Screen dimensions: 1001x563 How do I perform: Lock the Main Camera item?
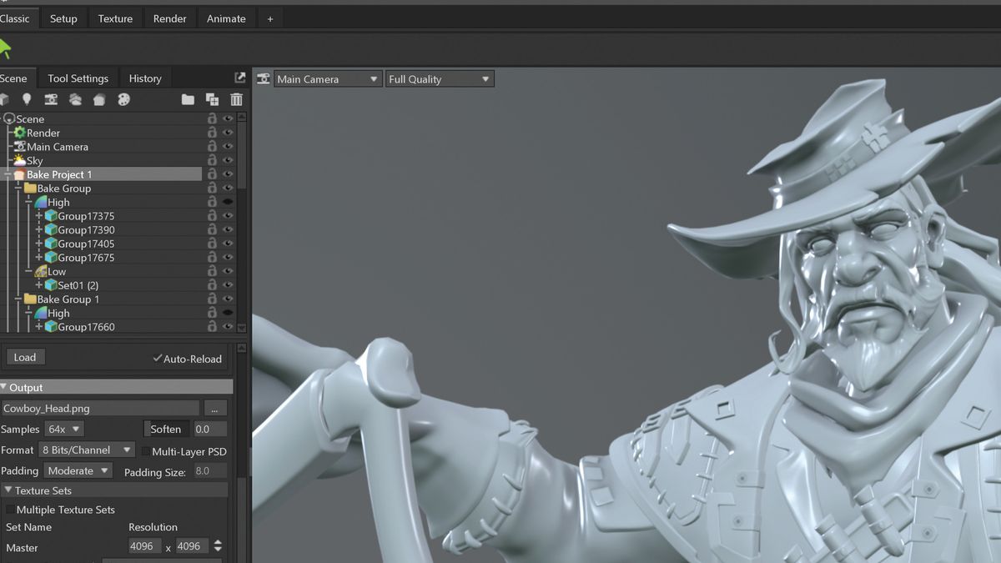click(212, 146)
